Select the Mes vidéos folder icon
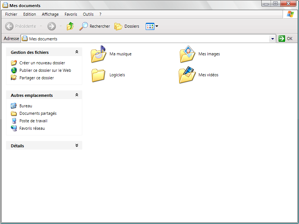The height and width of the screenshot is (224, 299). coord(187,75)
